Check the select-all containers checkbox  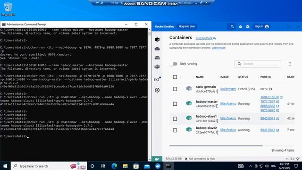(175, 77)
